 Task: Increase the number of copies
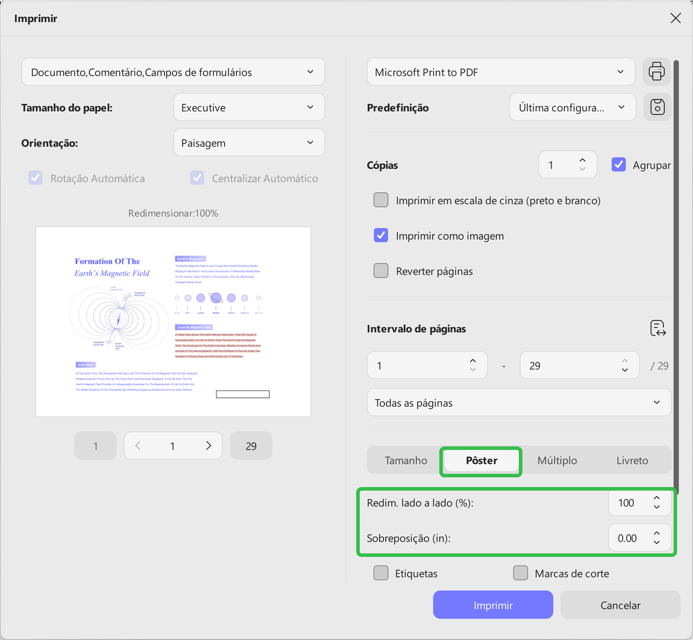(583, 161)
